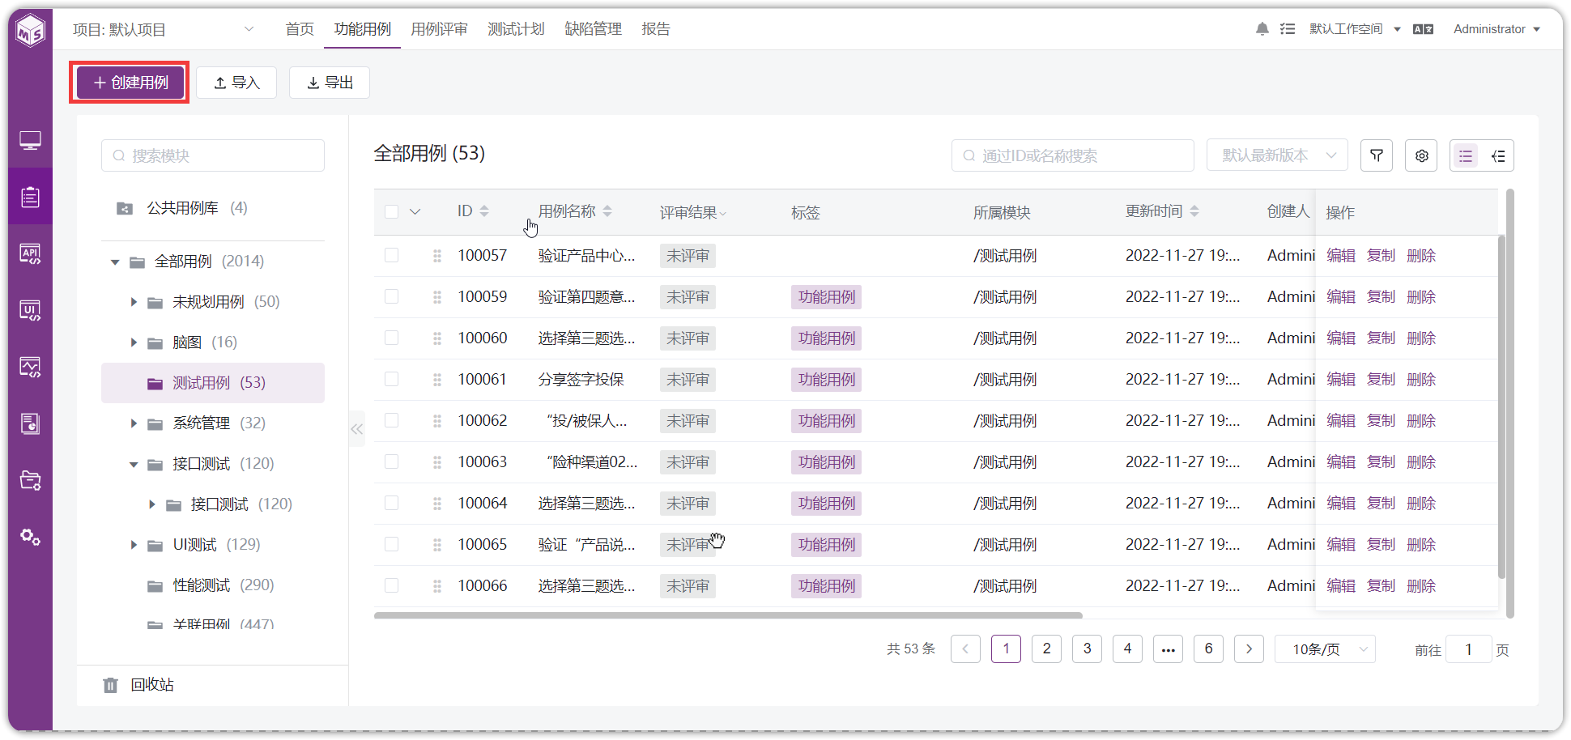Check the box for case 100059

tap(392, 296)
